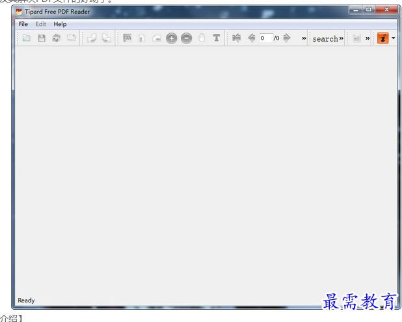This screenshot has height=322, width=402.
Task: Click the page number input field
Action: [266, 38]
